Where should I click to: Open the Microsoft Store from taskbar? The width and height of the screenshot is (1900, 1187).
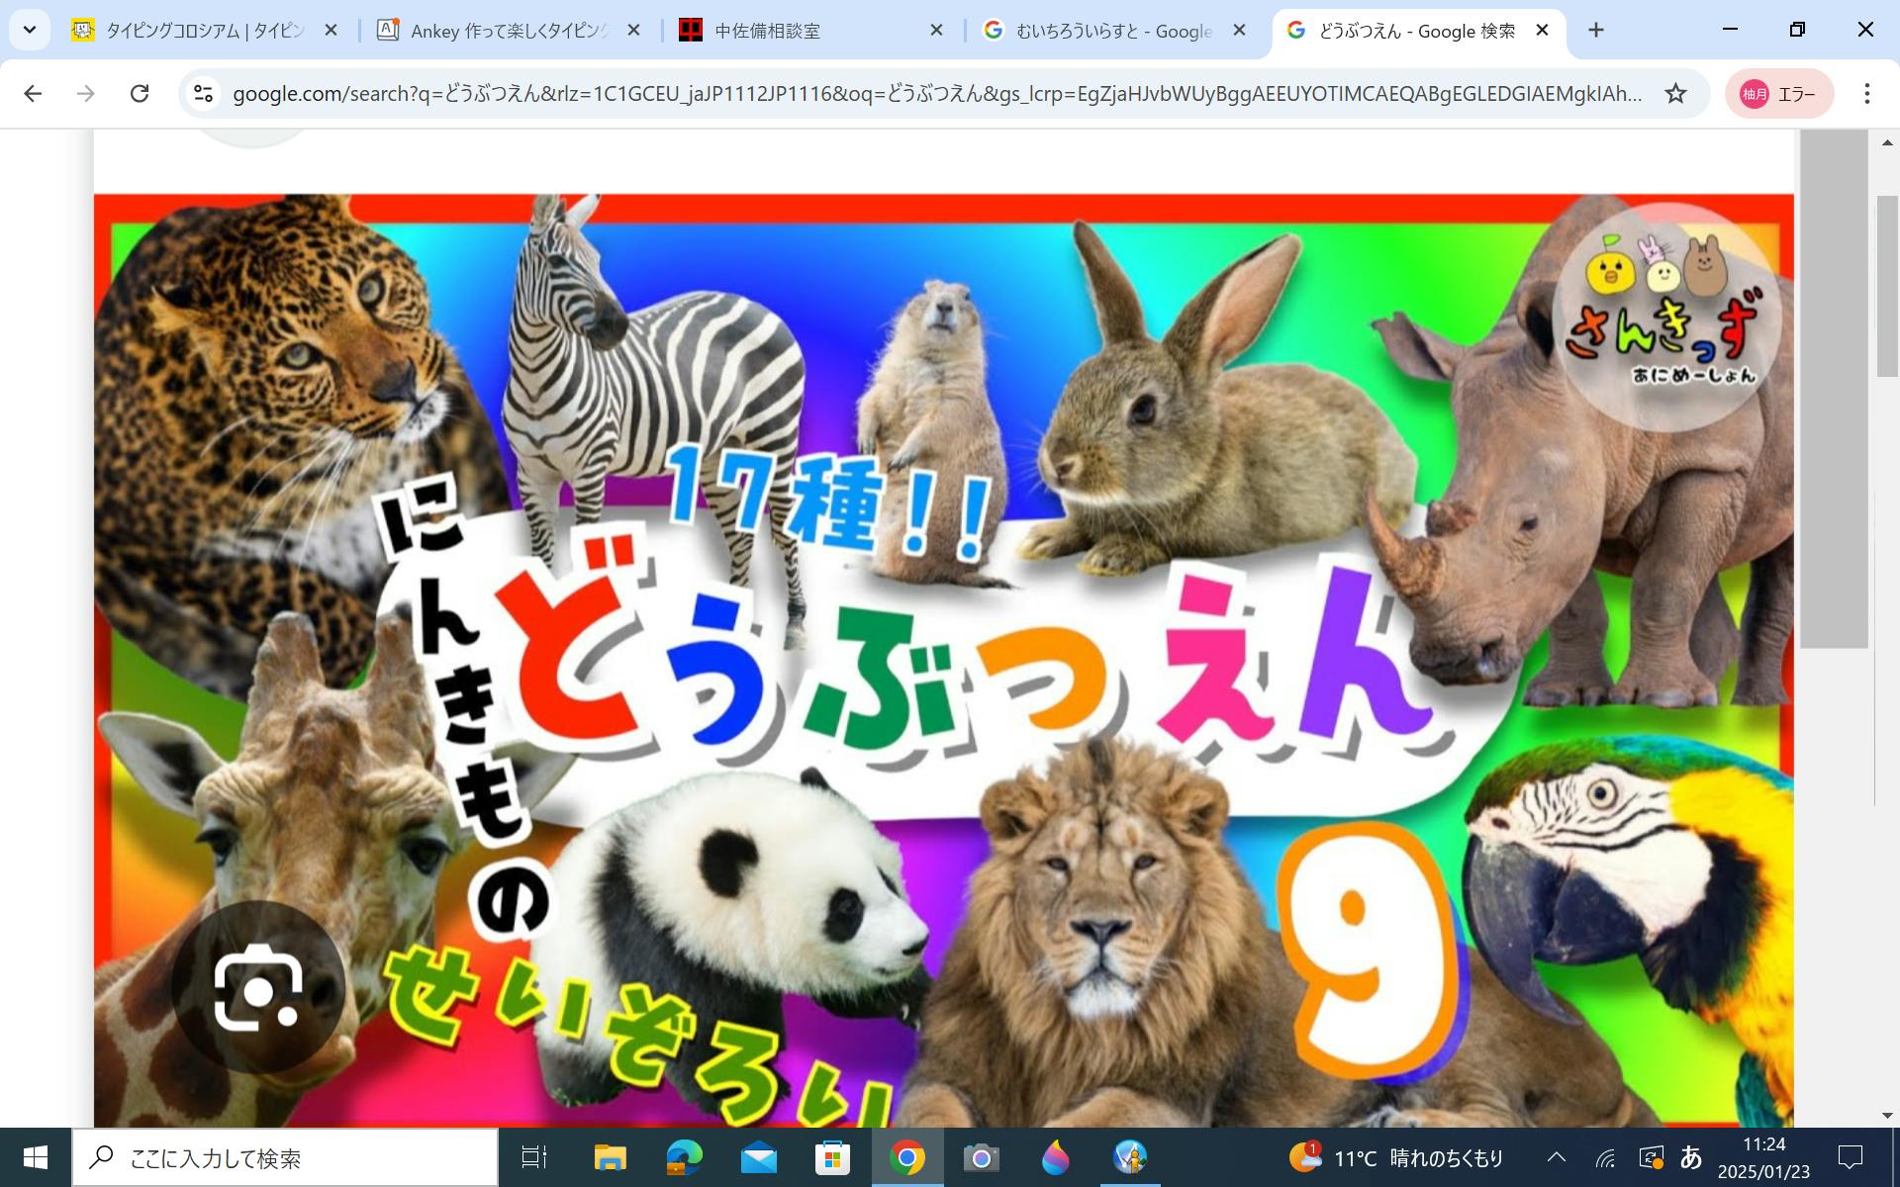coord(832,1157)
